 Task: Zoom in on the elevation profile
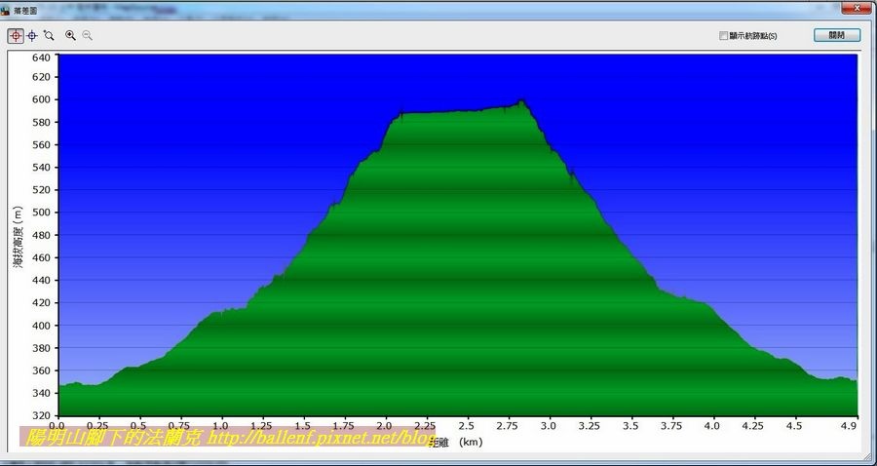70,36
